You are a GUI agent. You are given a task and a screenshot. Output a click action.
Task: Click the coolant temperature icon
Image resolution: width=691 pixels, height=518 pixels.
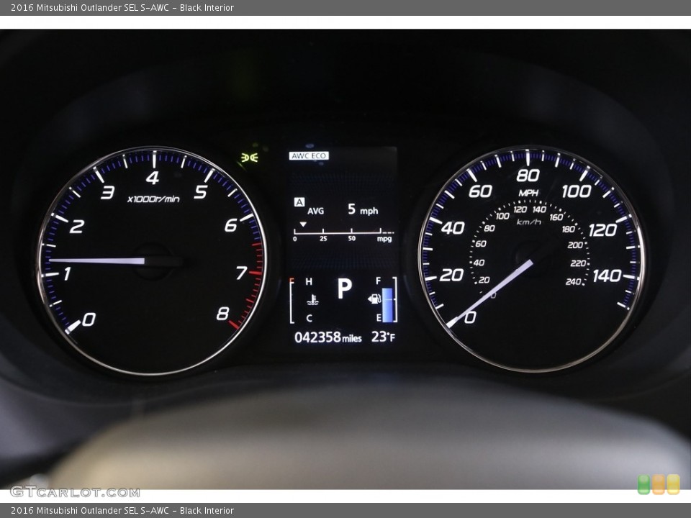tap(313, 301)
